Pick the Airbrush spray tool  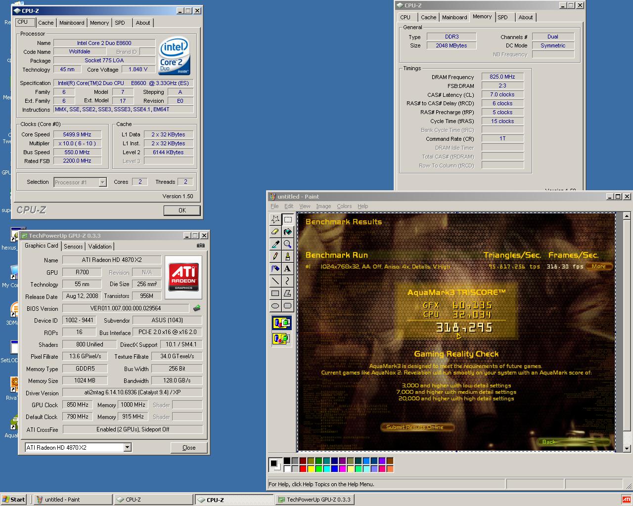coord(275,268)
